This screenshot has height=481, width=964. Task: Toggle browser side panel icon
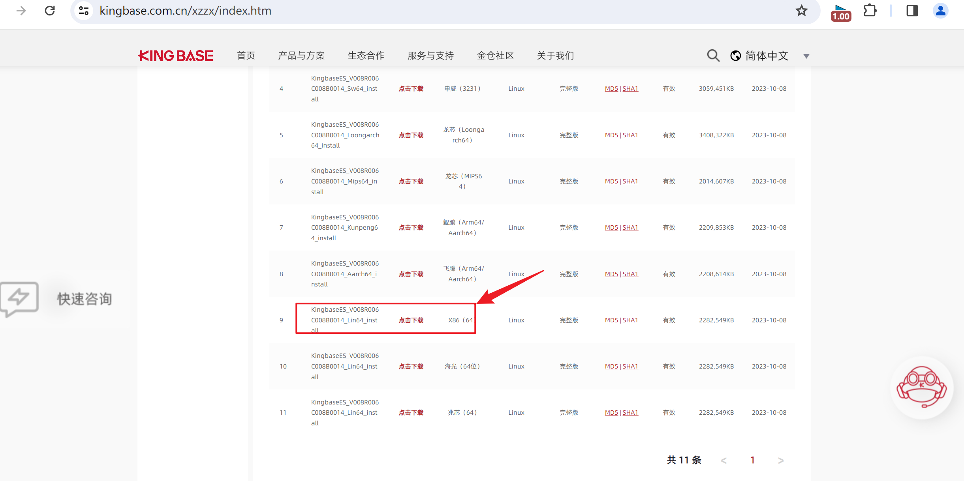coord(912,11)
